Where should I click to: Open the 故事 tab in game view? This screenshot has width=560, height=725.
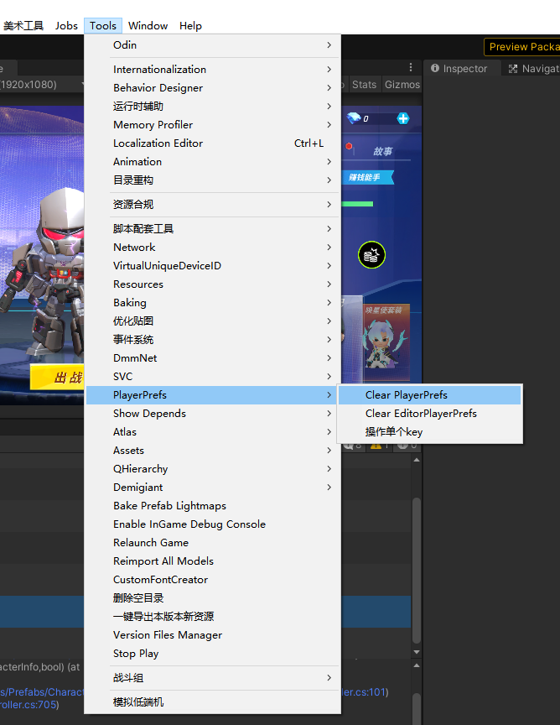(382, 151)
